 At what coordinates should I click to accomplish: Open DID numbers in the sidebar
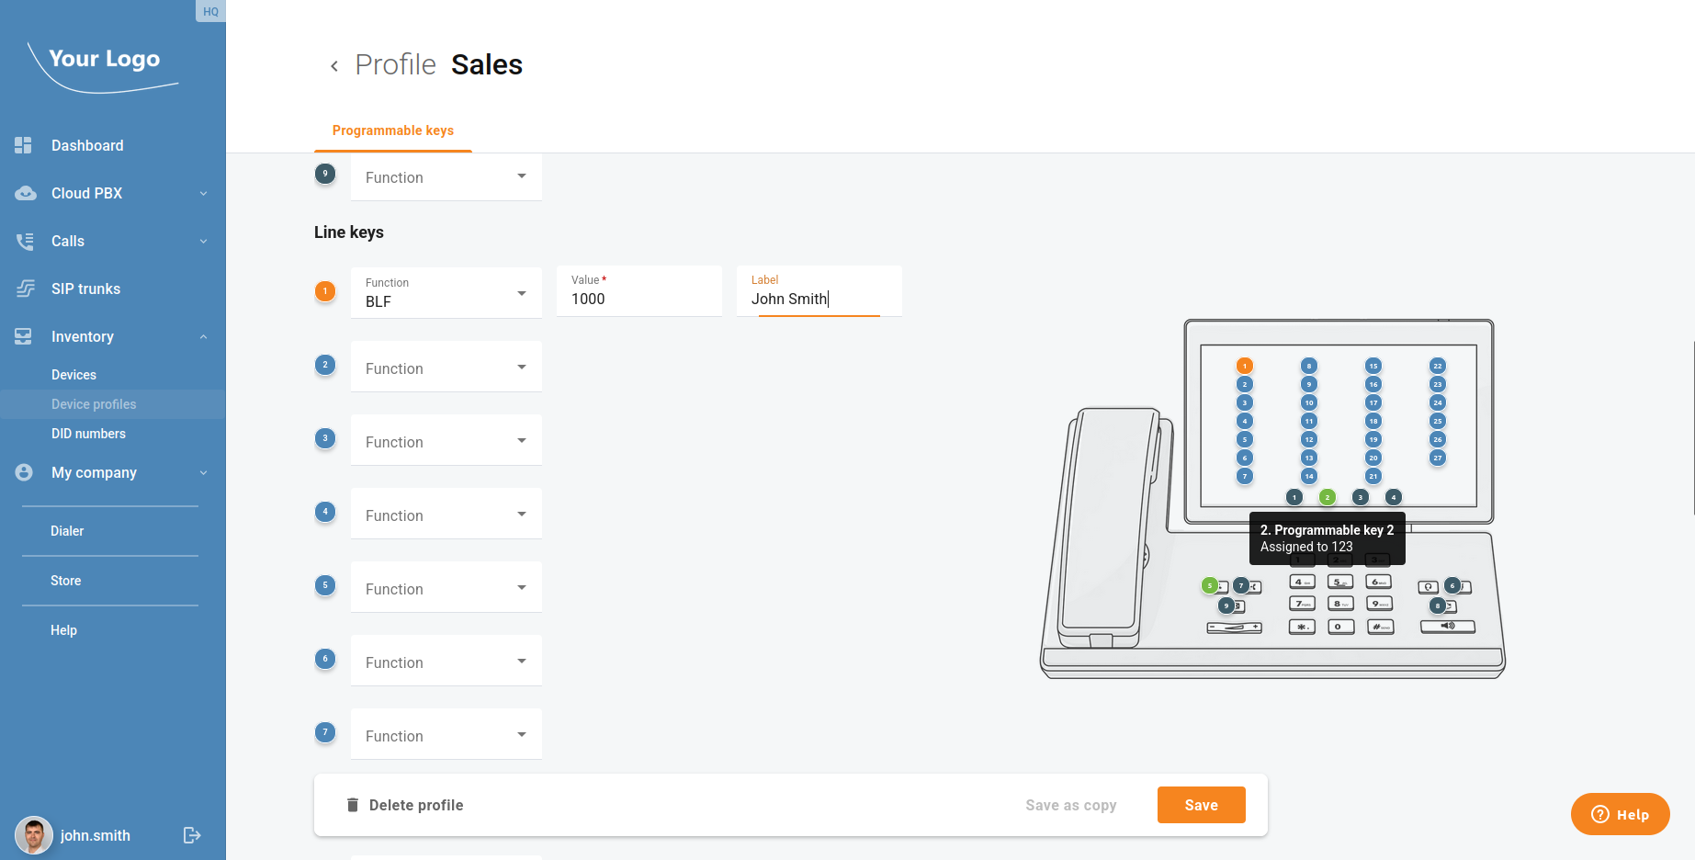pyautogui.click(x=88, y=434)
